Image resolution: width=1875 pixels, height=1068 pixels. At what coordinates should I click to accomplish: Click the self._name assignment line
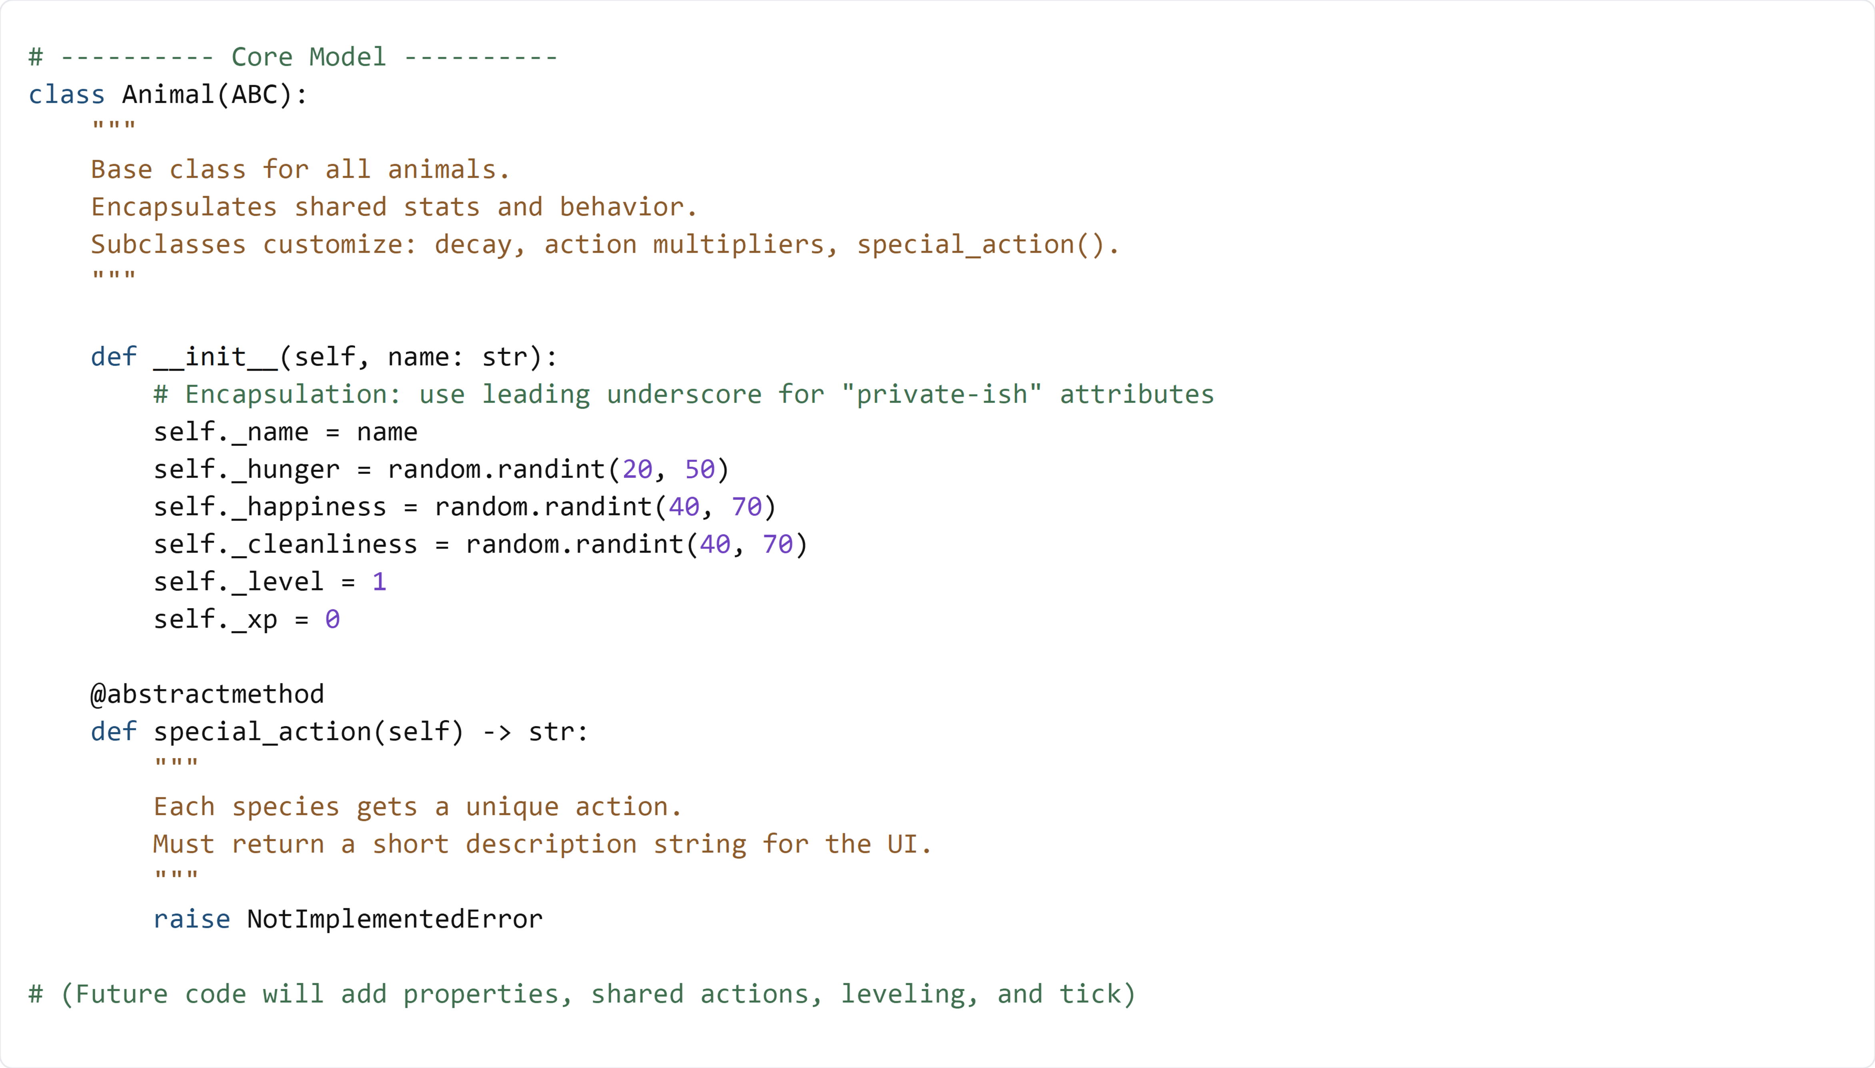285,432
